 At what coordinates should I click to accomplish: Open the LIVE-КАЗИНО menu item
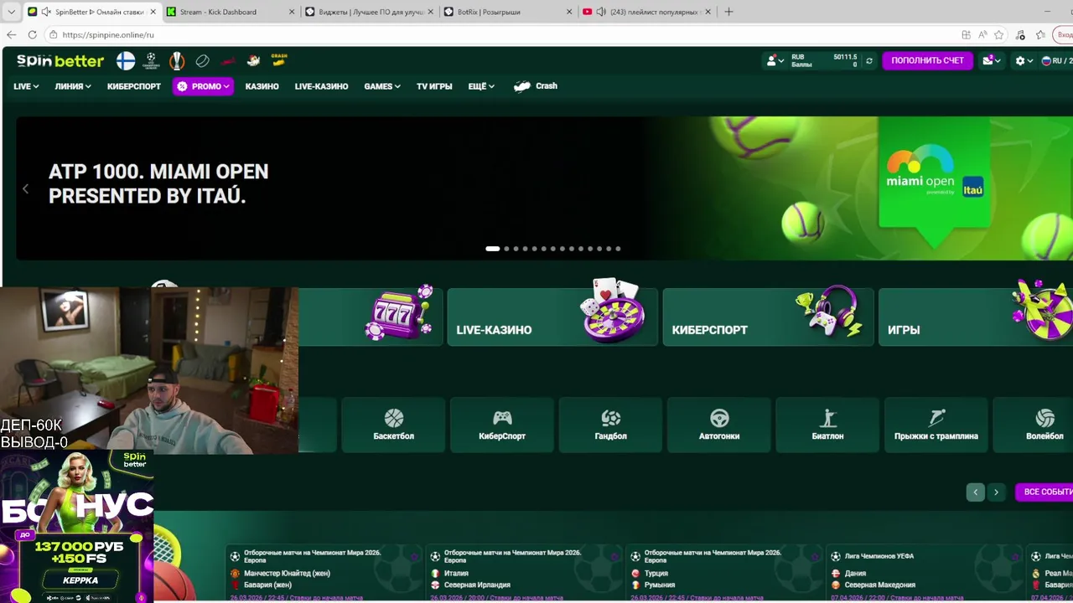(x=321, y=86)
